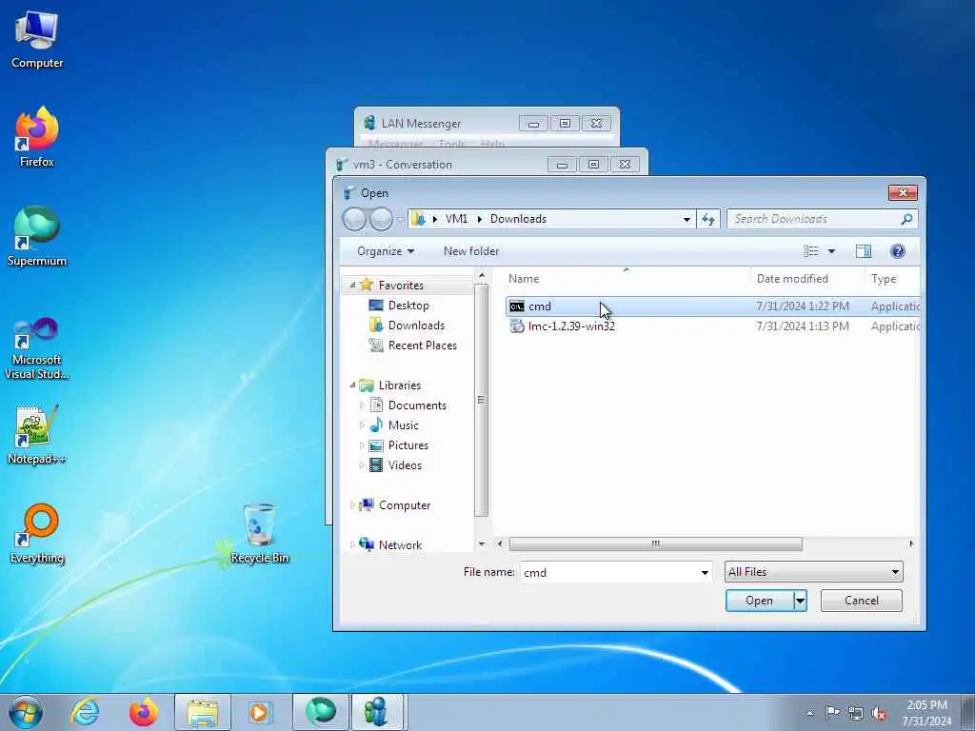This screenshot has height=731, width=975.
Task: Select the Everything desktop shortcut
Action: [37, 533]
